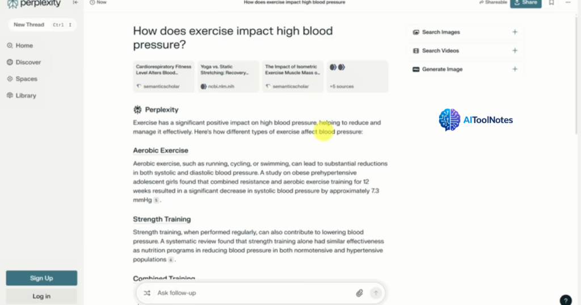Screen dimensions: 581x305
Task: Open the three-dot more options menu
Action: [x=568, y=3]
